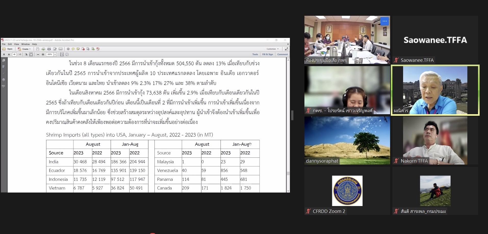The width and height of the screenshot is (488, 234).
Task: Open the View menu
Action: click(x=17, y=44)
